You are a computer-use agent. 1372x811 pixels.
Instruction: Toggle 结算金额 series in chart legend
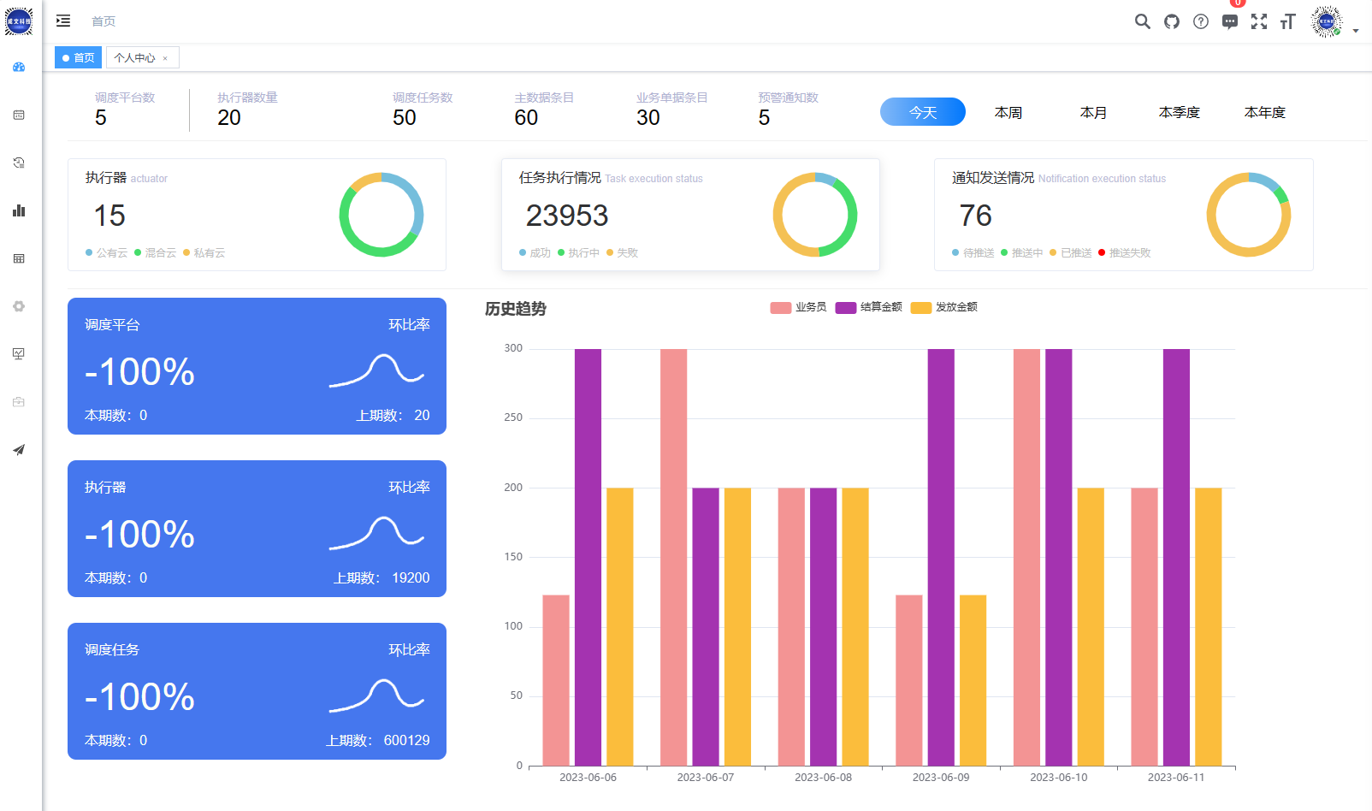869,307
